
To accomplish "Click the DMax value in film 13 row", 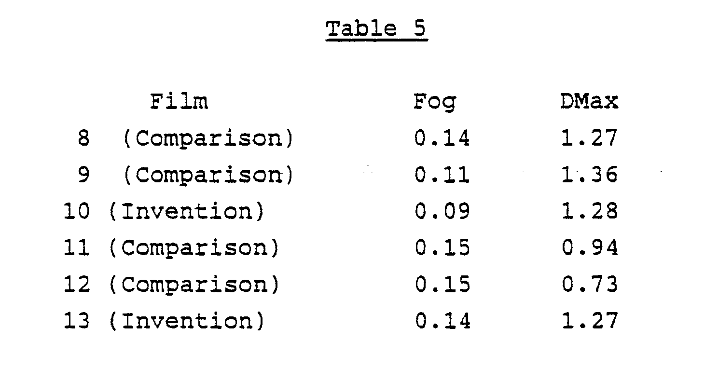I will (x=590, y=321).
